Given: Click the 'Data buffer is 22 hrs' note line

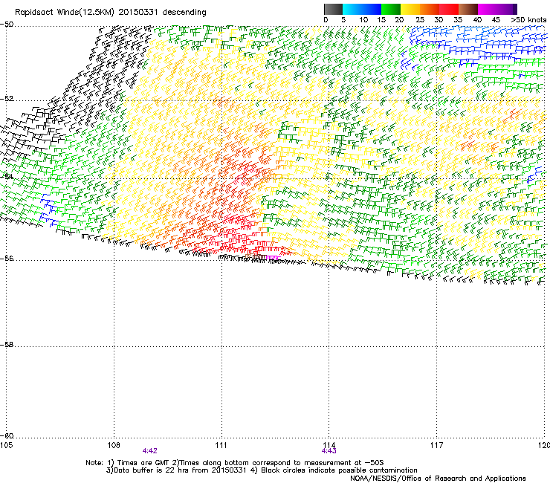Looking at the screenshot, I should [x=262, y=470].
